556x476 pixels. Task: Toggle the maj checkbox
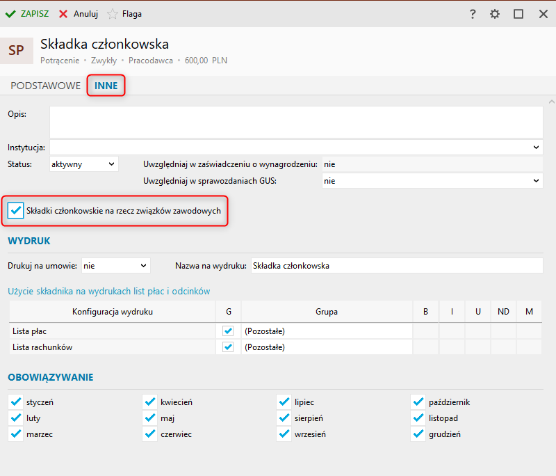(x=150, y=418)
